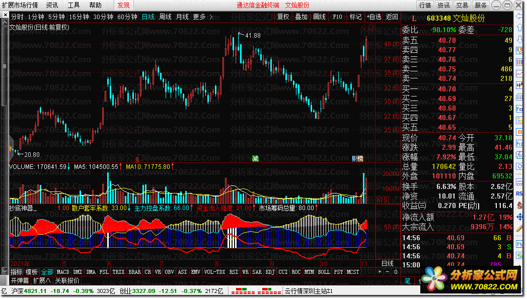Toggle 复权 price adjustment

pyautogui.click(x=283, y=17)
